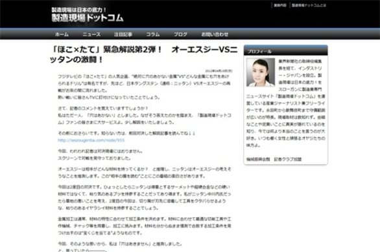
Task: Click the profile photo thumbnail
Action: 261,72
